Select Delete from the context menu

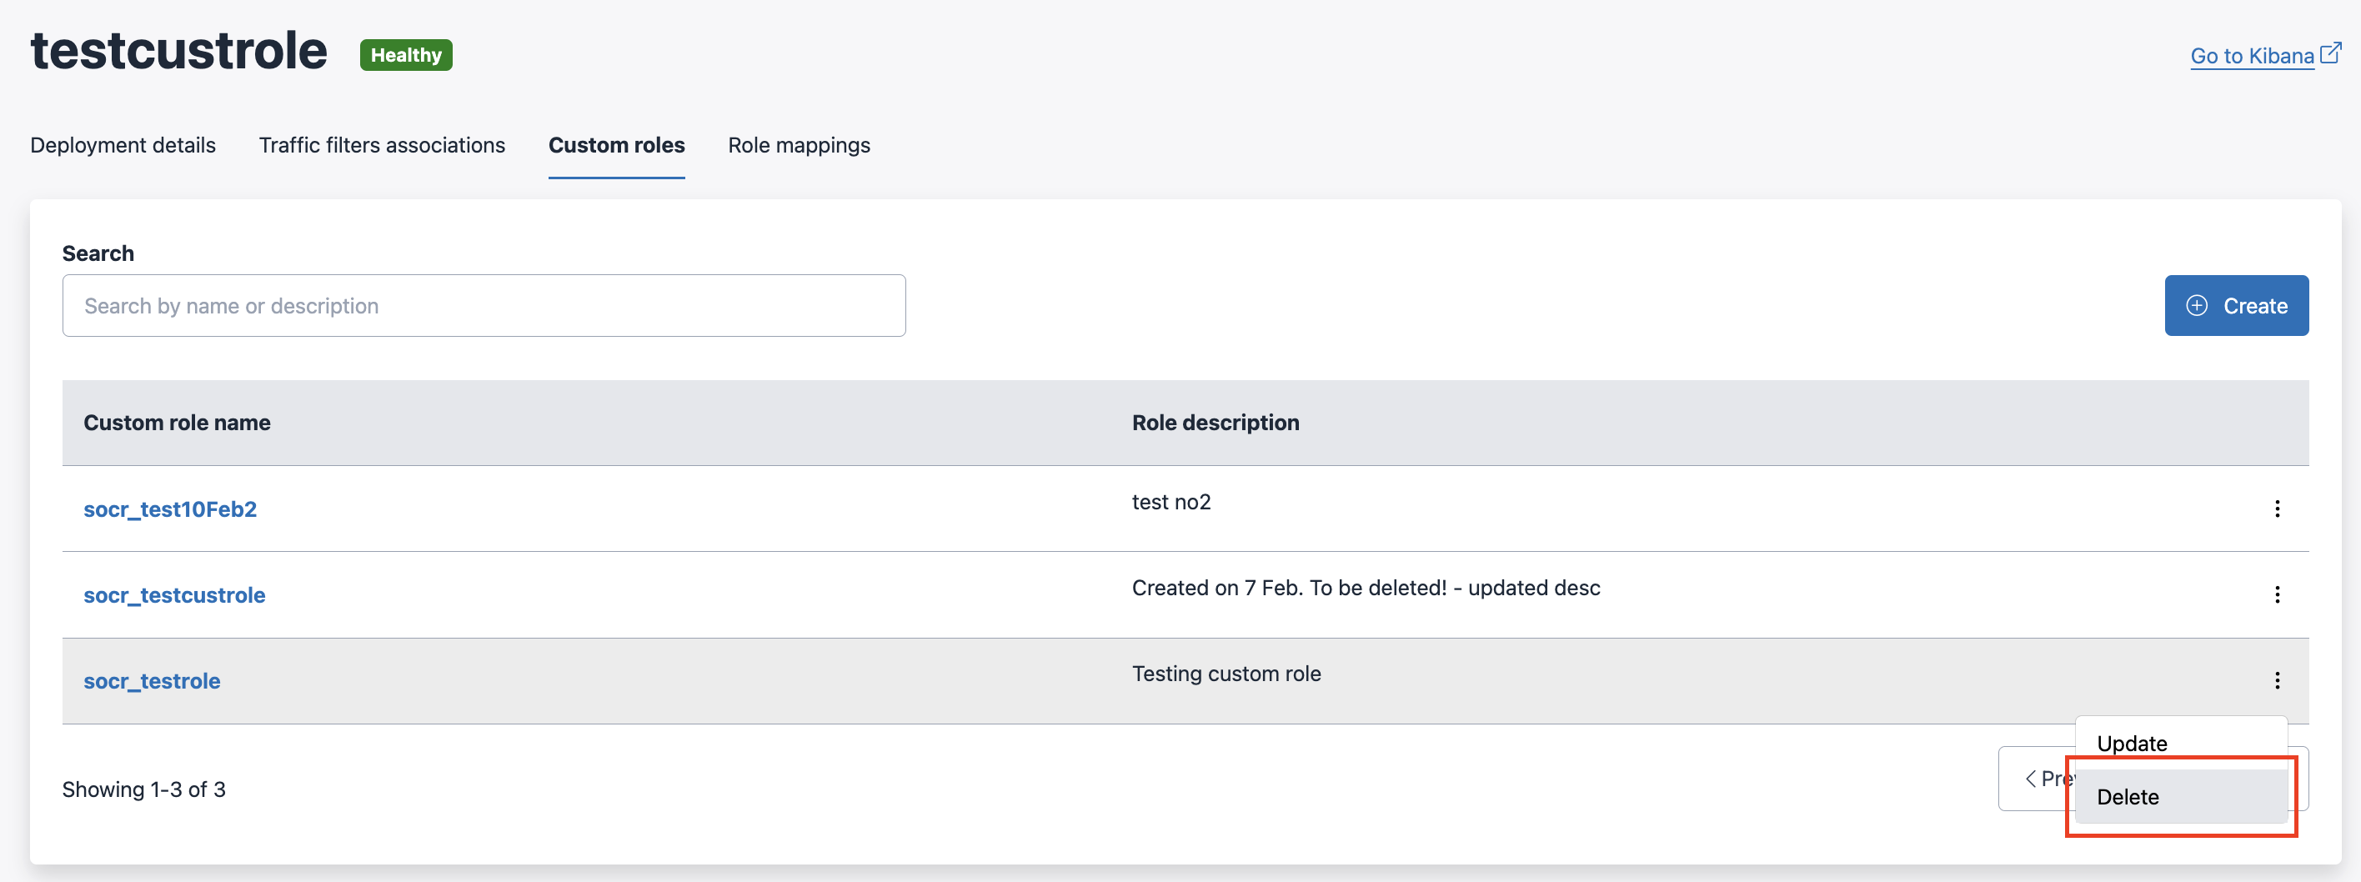[2128, 797]
